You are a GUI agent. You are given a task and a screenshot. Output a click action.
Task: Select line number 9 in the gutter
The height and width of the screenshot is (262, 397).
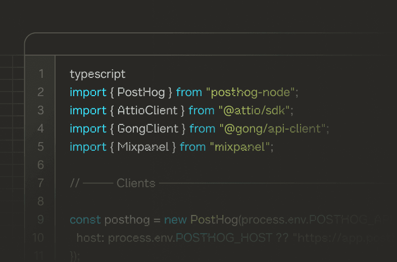click(41, 220)
